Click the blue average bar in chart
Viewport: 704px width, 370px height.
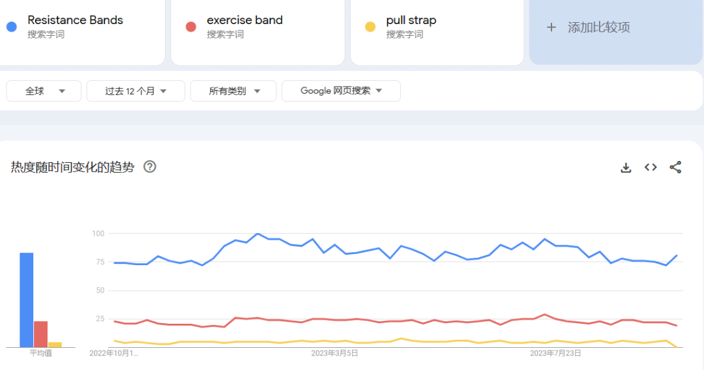(26, 300)
